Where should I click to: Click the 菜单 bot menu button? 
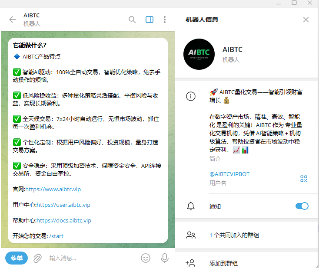(17, 258)
